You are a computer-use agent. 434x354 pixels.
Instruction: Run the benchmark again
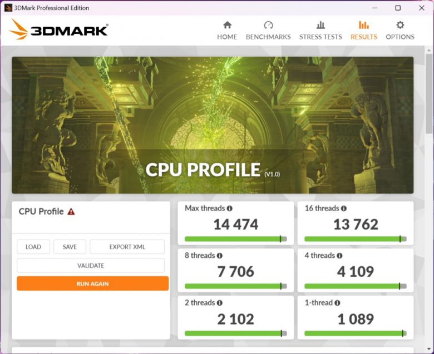click(x=92, y=283)
